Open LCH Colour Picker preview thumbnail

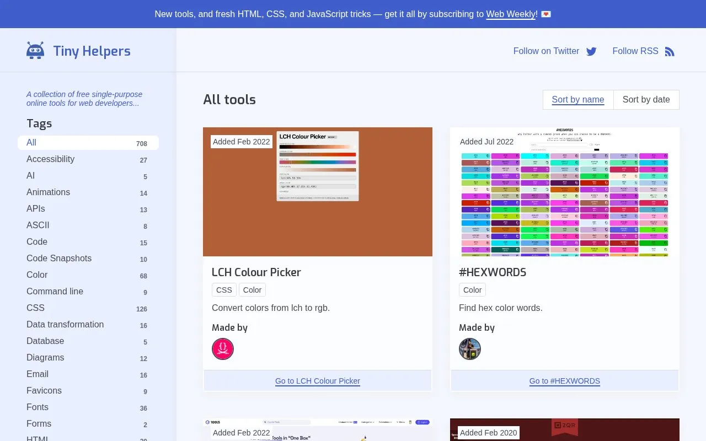coord(318,192)
